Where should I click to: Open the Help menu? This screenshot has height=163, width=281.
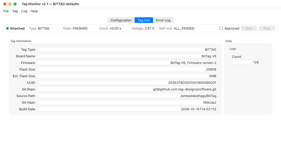coord(34,11)
